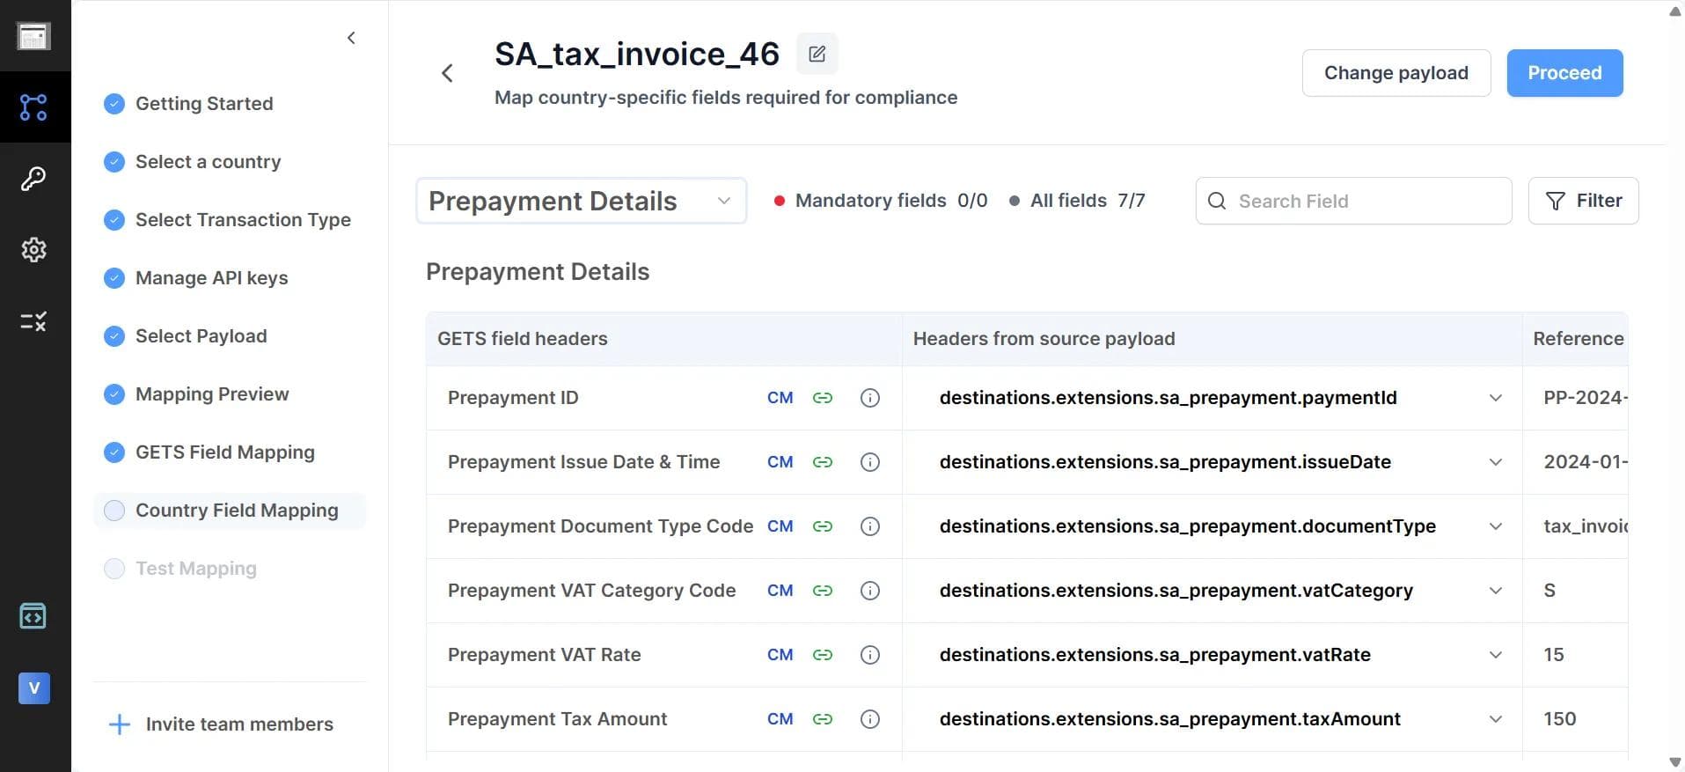The image size is (1685, 772).
Task: Go to the GETS Field Mapping step
Action: pyautogui.click(x=224, y=452)
